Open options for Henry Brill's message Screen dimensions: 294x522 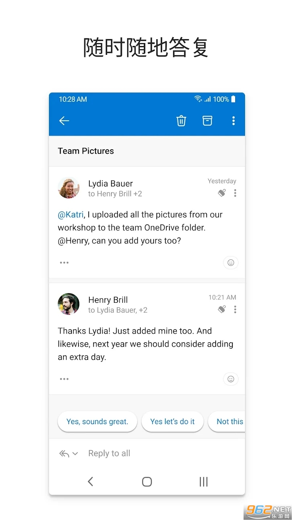click(235, 310)
